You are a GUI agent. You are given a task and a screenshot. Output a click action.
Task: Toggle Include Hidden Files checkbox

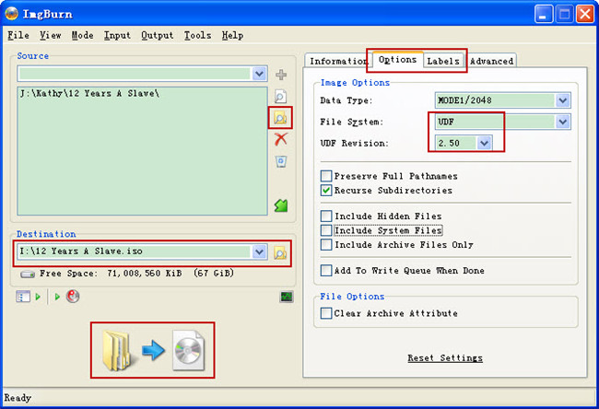coord(326,216)
